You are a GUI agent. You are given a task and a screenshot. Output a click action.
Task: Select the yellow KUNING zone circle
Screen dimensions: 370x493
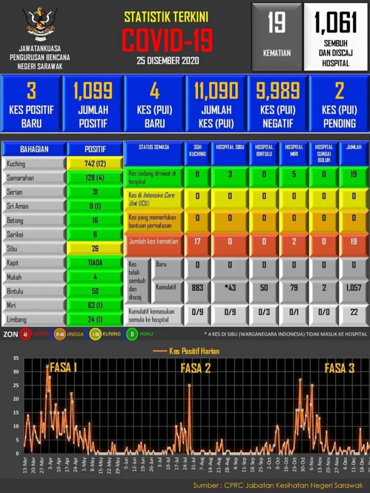click(96, 334)
